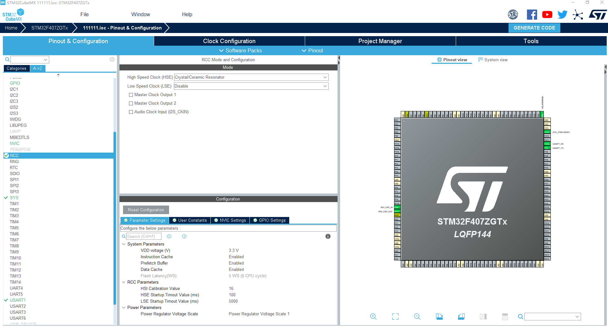Open the Low Speed Clock (LSE) dropdown
Screen dimensions: 608x328
[x=325, y=86]
